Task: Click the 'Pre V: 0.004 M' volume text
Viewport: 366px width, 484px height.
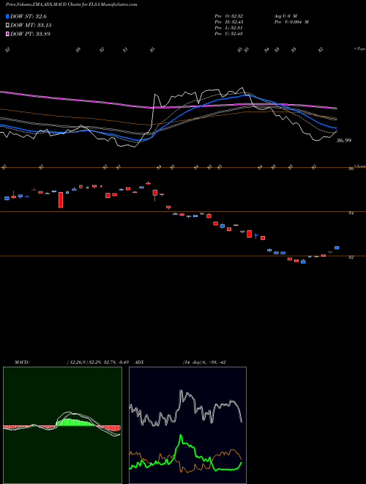Action: click(291, 22)
